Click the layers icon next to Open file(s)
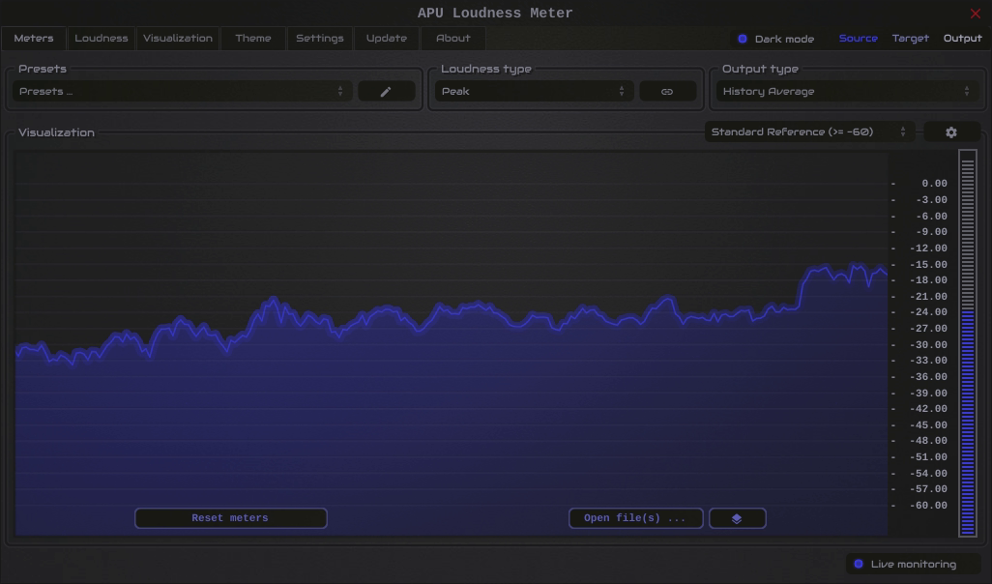 click(x=737, y=518)
